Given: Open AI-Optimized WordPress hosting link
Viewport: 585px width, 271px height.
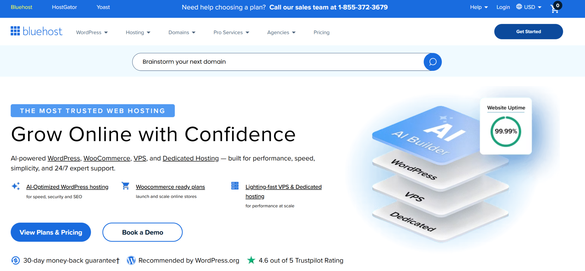Looking at the screenshot, I should click(67, 187).
